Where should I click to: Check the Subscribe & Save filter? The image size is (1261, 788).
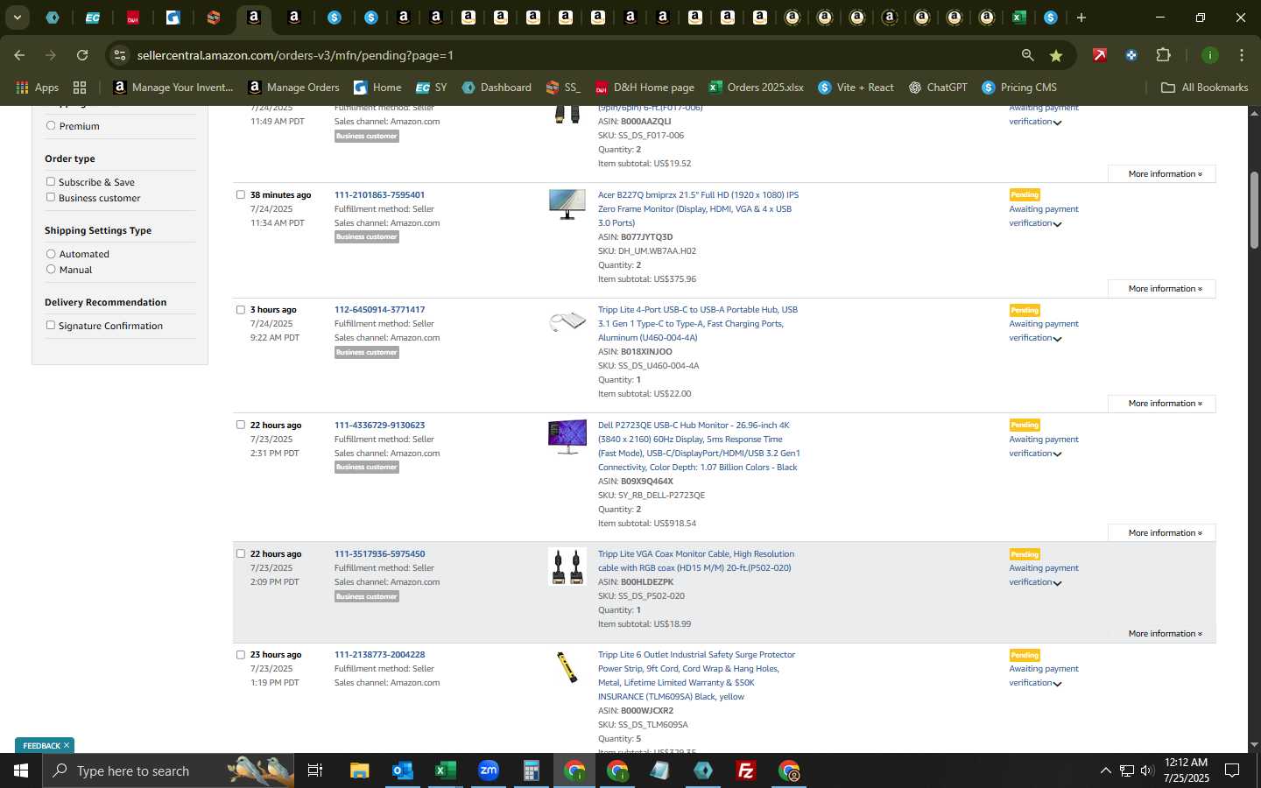tap(51, 181)
